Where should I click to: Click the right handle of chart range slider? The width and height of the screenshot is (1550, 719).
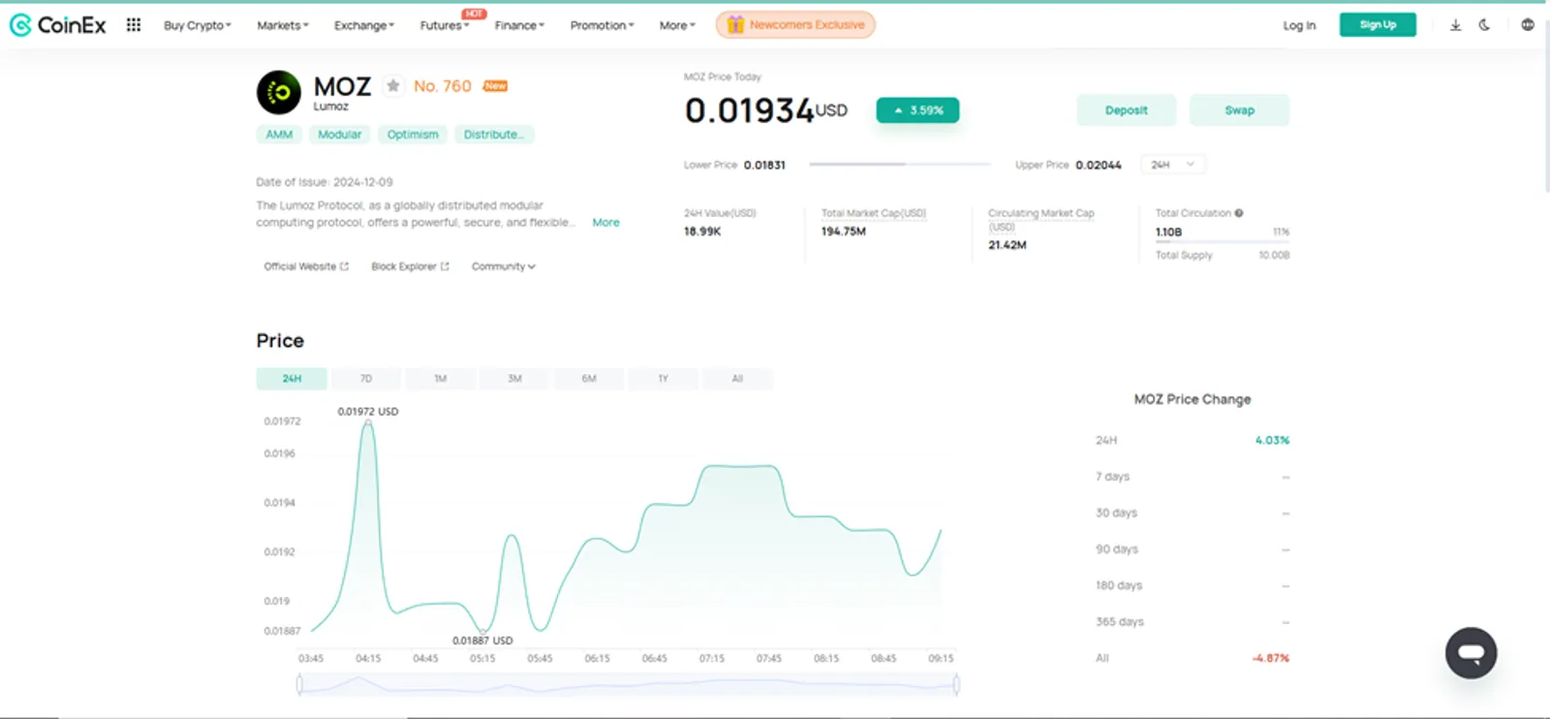(x=956, y=685)
